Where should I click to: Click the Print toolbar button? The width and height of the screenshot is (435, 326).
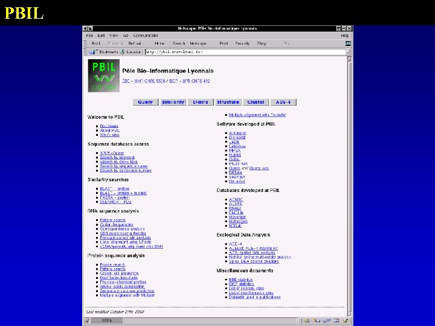coord(224,43)
